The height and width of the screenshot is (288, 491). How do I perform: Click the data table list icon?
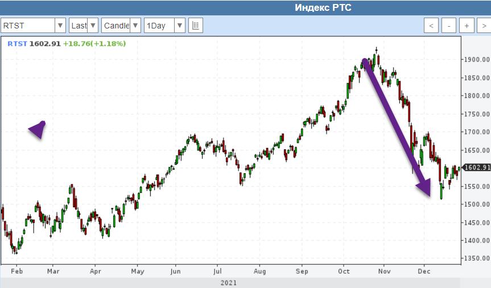(195, 26)
